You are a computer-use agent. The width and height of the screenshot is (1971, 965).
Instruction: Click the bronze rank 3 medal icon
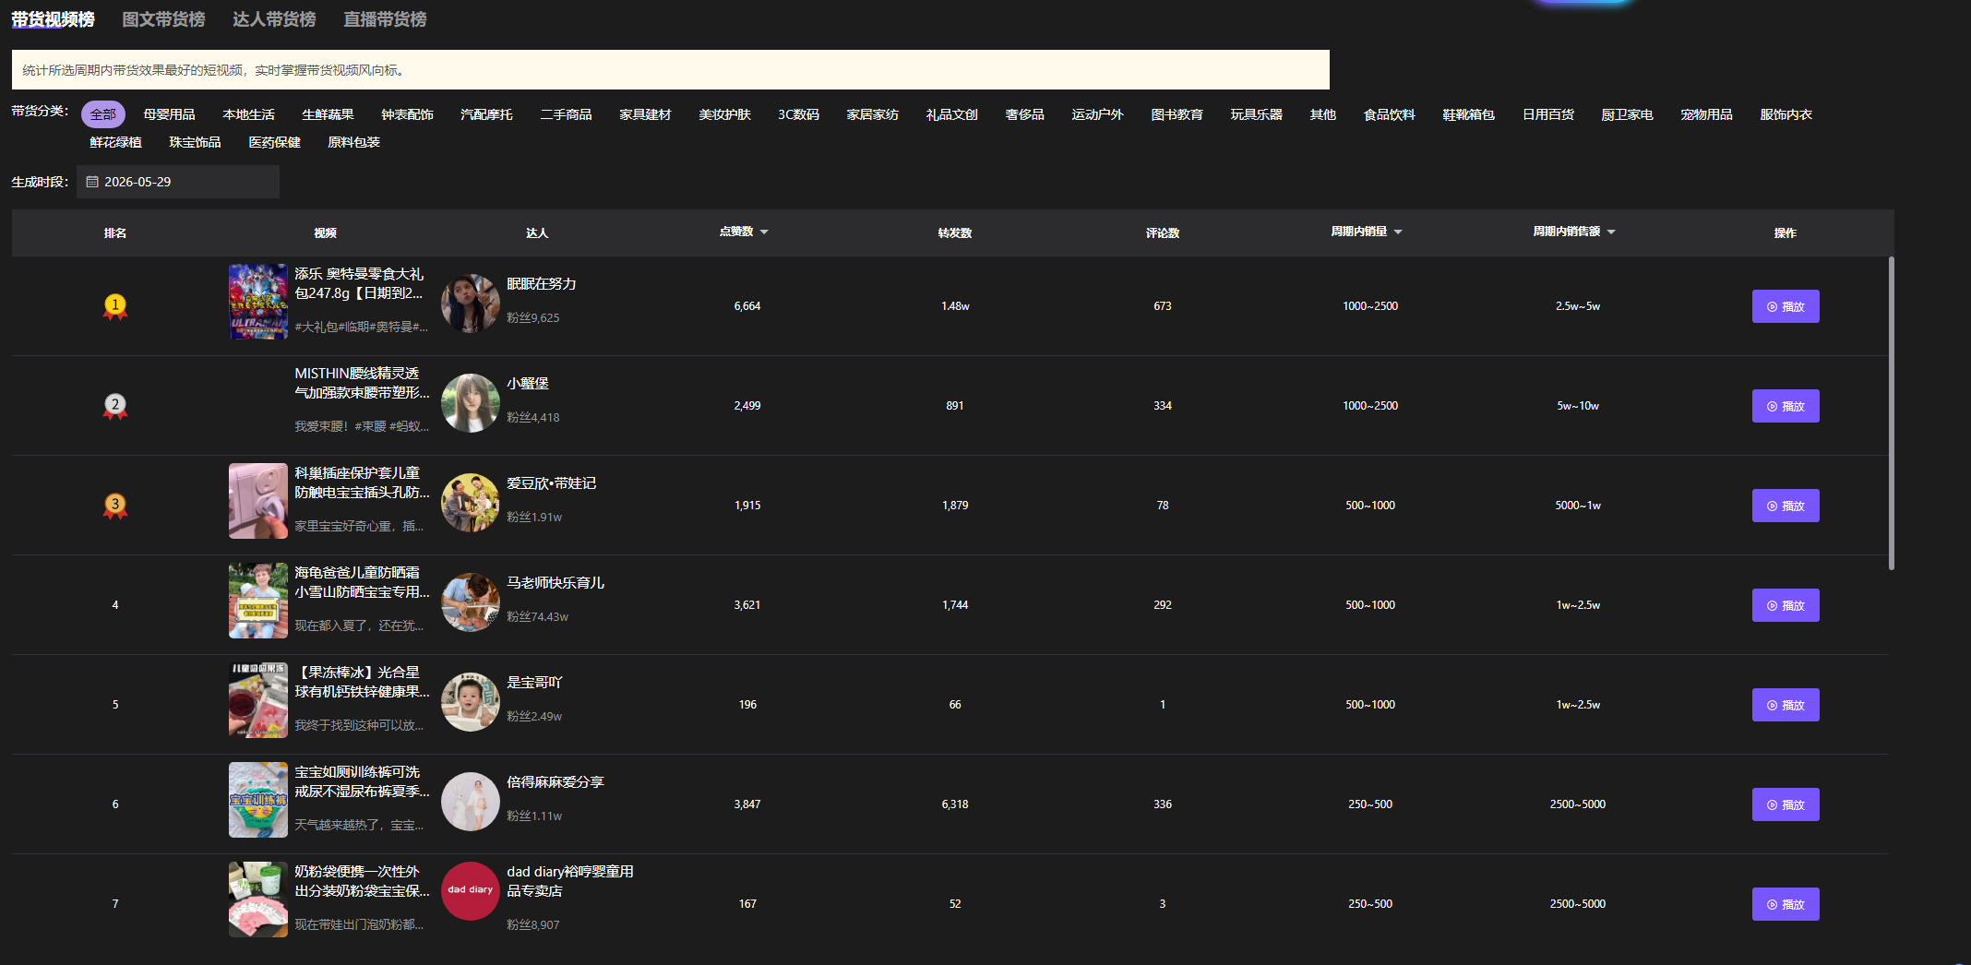pyautogui.click(x=115, y=506)
